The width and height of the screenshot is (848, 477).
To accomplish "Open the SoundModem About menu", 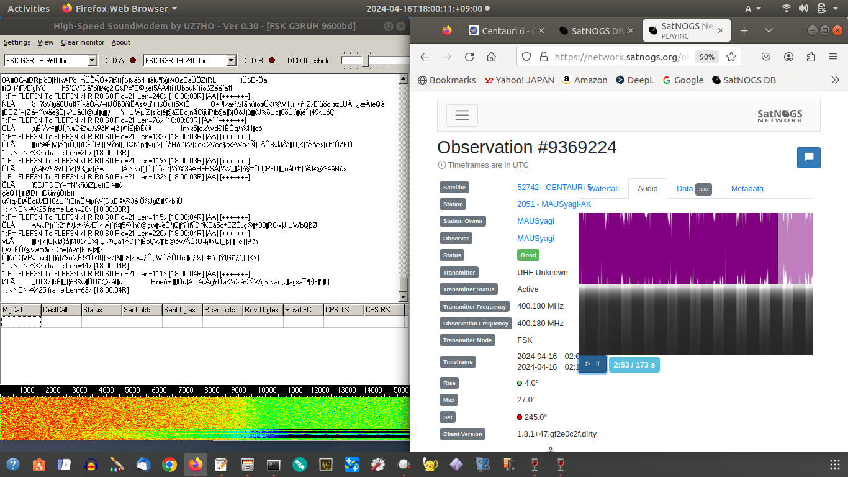I will (121, 42).
